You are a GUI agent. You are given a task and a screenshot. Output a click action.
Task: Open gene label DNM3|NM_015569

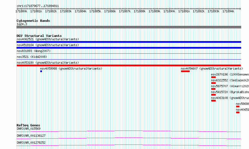pos(29,129)
